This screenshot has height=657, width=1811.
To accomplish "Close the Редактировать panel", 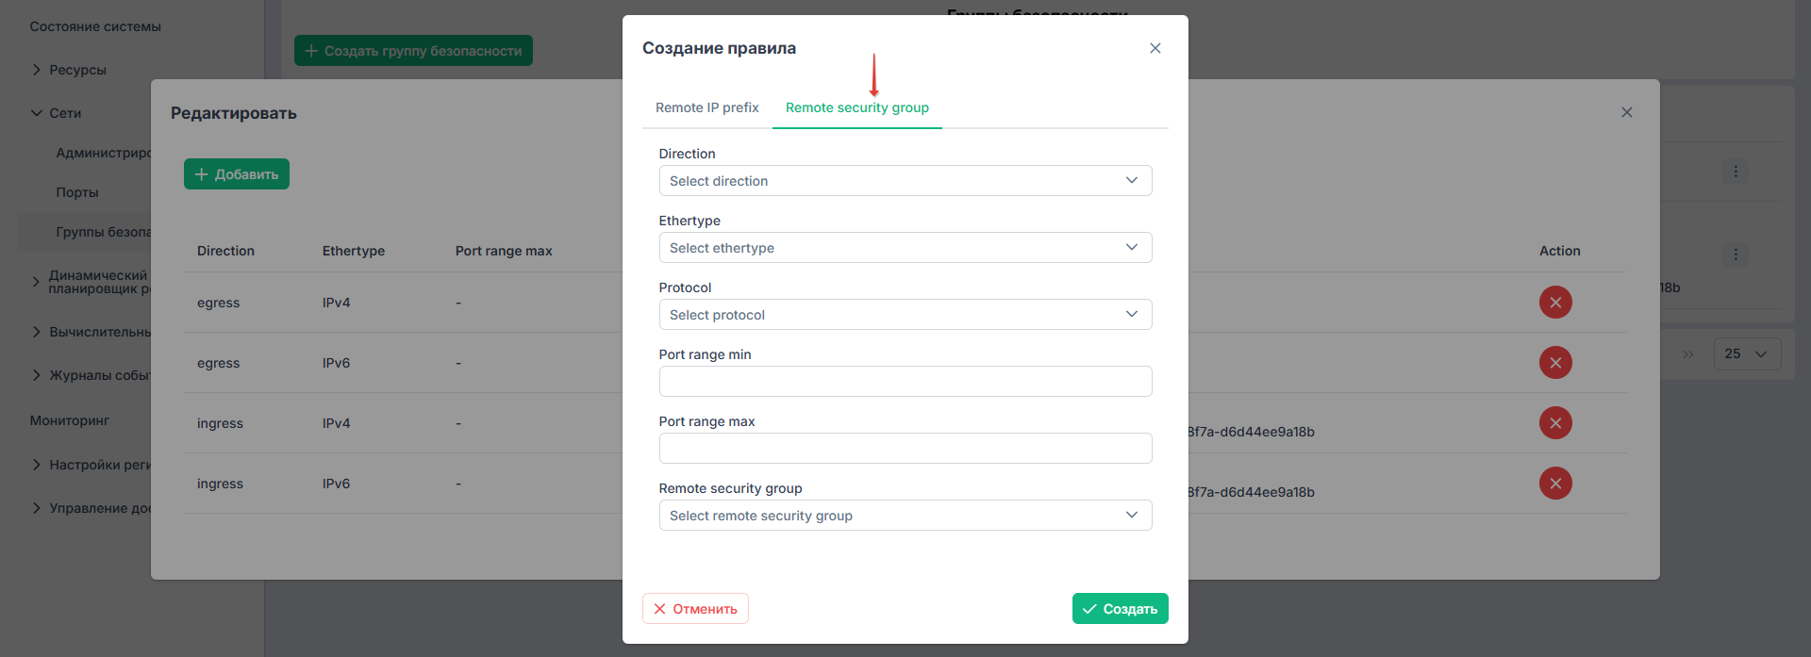I will point(1627,112).
